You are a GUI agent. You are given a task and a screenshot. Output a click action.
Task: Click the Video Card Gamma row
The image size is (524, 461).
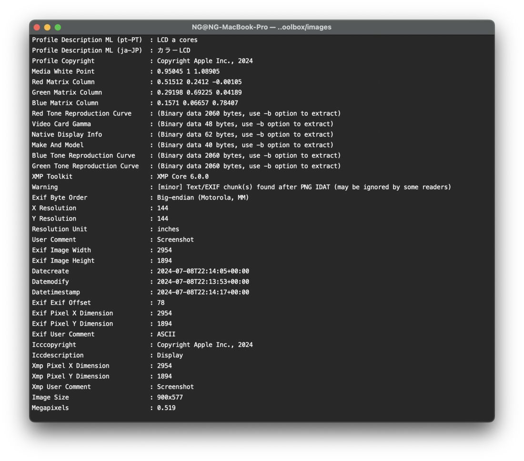[182, 124]
